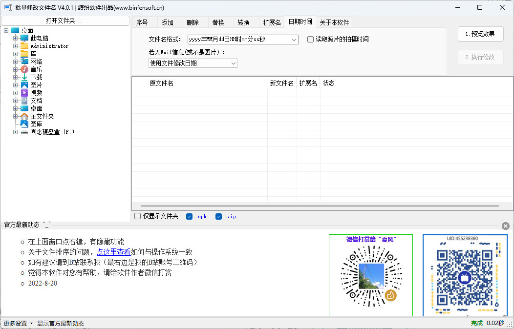This screenshot has height=329, width=514.
Task: Expand the 网络 tree node
Action: click(16, 62)
